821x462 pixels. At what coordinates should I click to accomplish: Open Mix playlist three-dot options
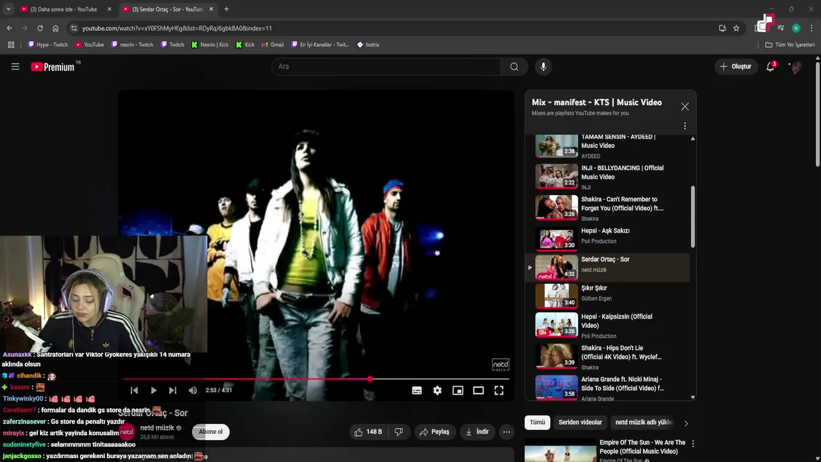click(x=685, y=126)
